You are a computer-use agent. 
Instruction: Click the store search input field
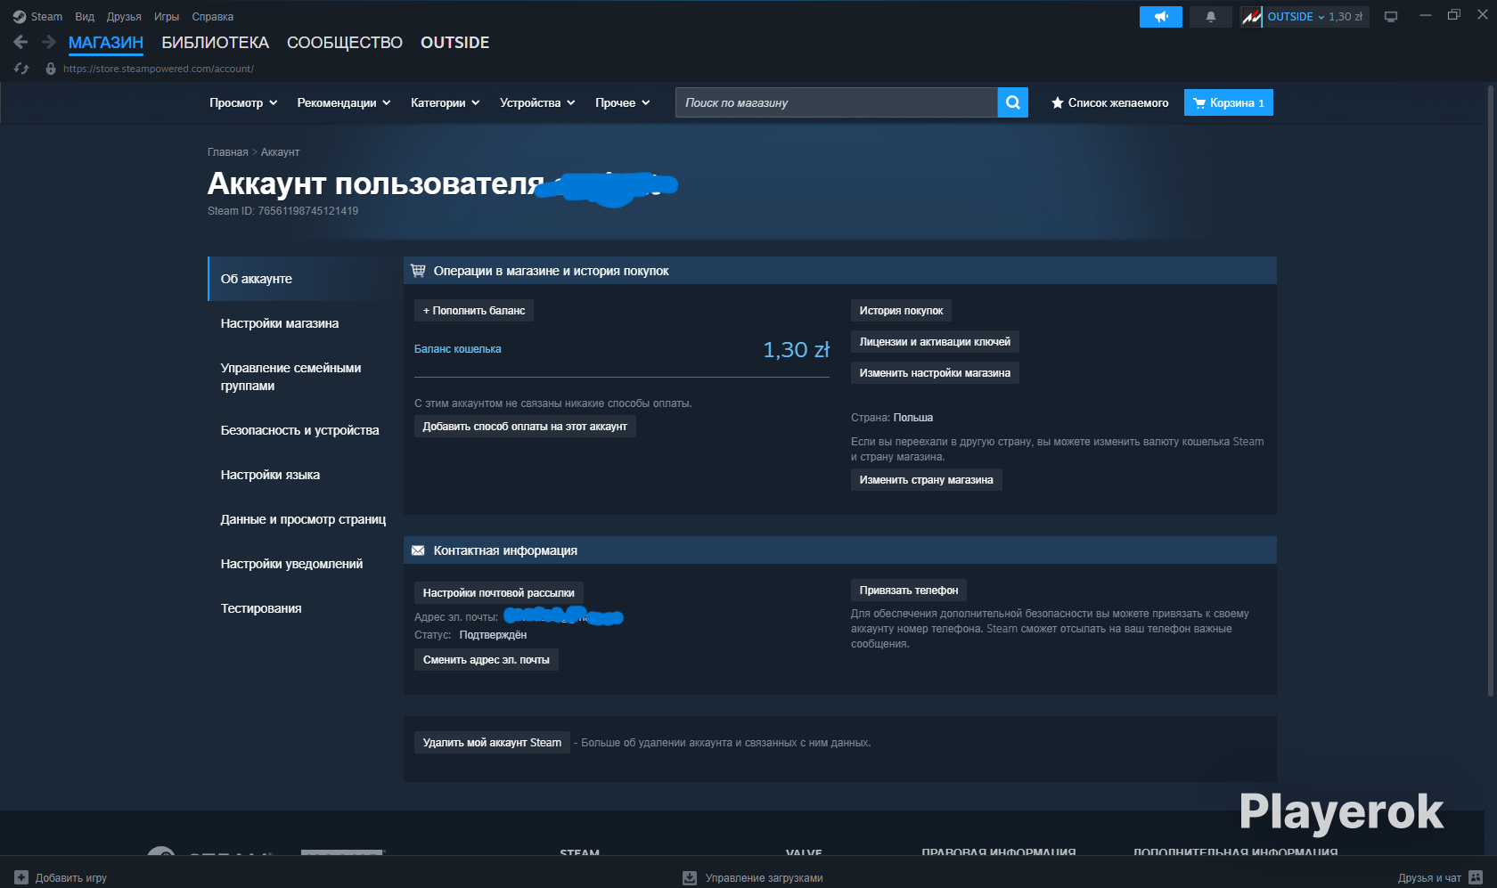(x=836, y=102)
